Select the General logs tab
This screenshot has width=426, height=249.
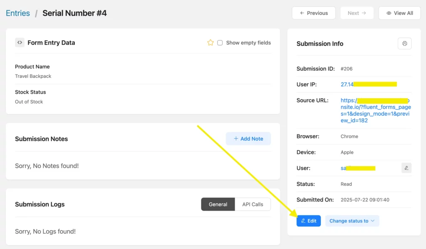[218, 204]
